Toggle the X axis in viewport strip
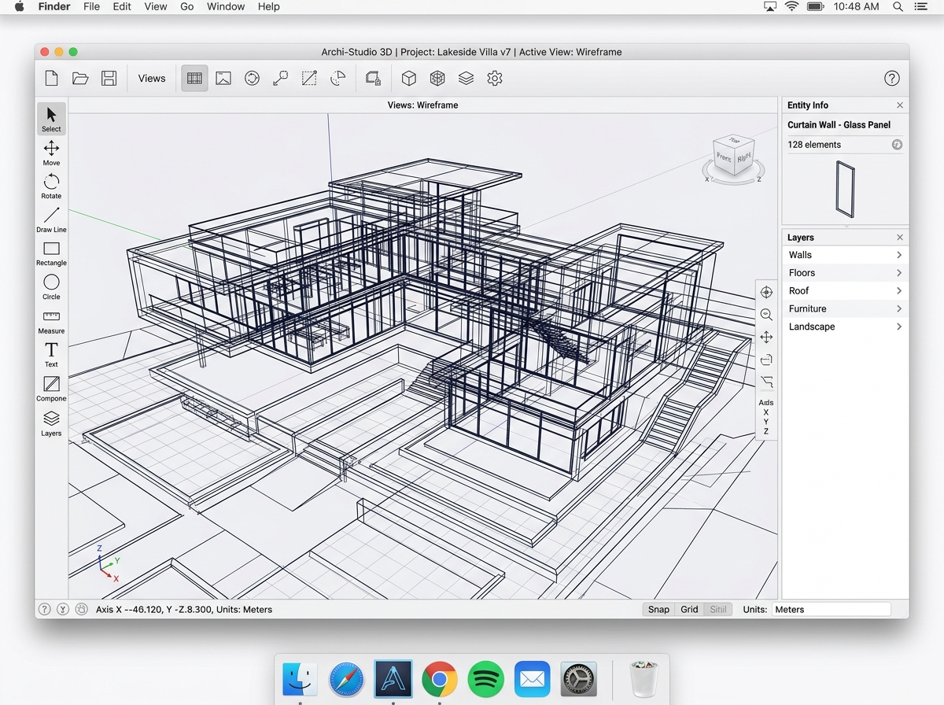 tap(766, 412)
